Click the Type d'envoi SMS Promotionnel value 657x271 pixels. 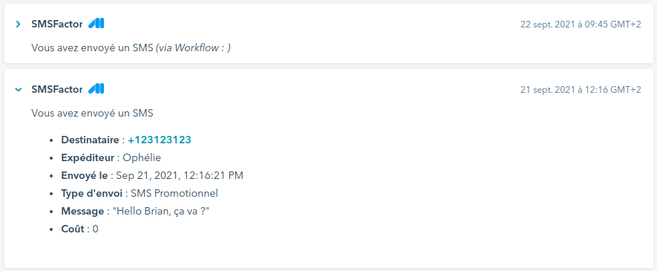click(174, 194)
